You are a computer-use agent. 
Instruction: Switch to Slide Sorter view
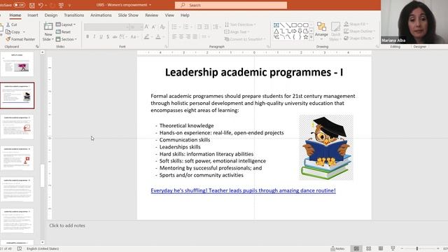[x=369, y=248]
